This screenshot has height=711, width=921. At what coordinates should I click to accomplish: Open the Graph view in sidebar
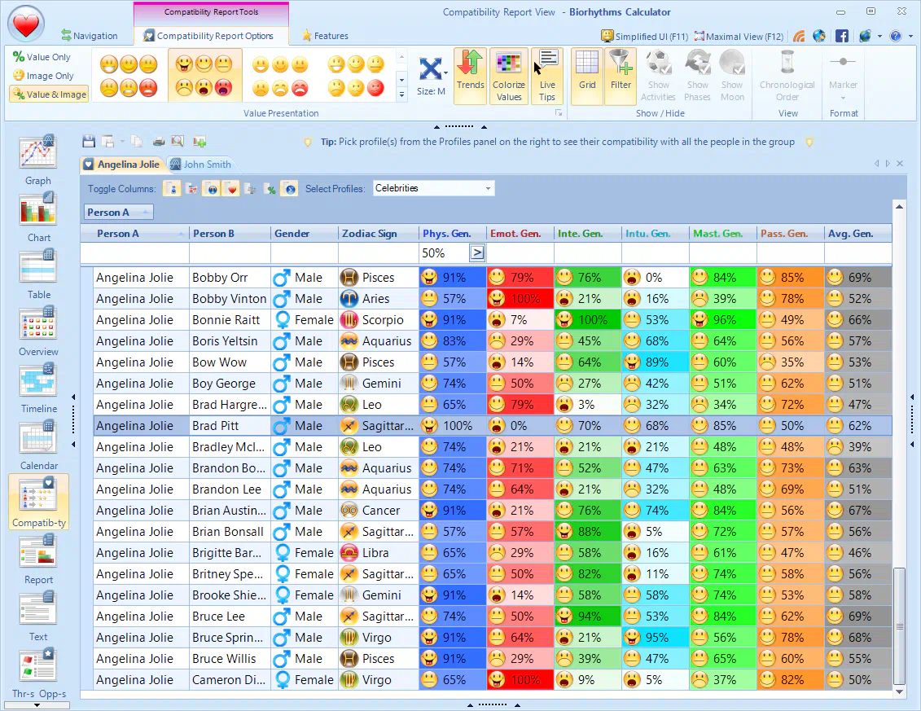coord(37,153)
